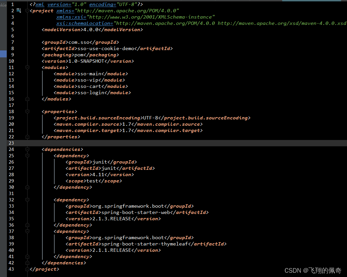Fold the spring-boot-starter-web dependency on line 32
Image resolution: width=347 pixels, height=277 pixels.
28,200
